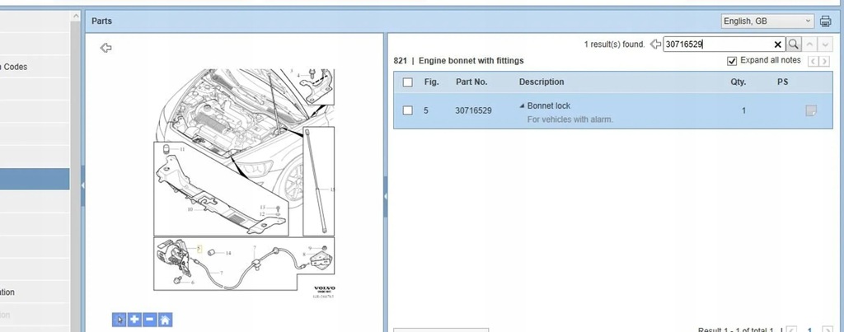844x332 pixels.
Task: Toggle the Expand all notes checkbox
Action: point(732,61)
